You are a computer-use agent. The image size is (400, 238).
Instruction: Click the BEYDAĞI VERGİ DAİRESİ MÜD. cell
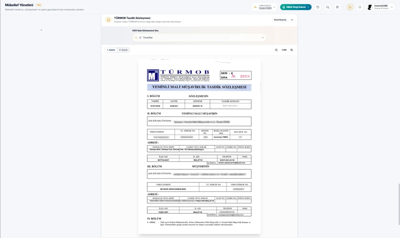click(x=173, y=189)
